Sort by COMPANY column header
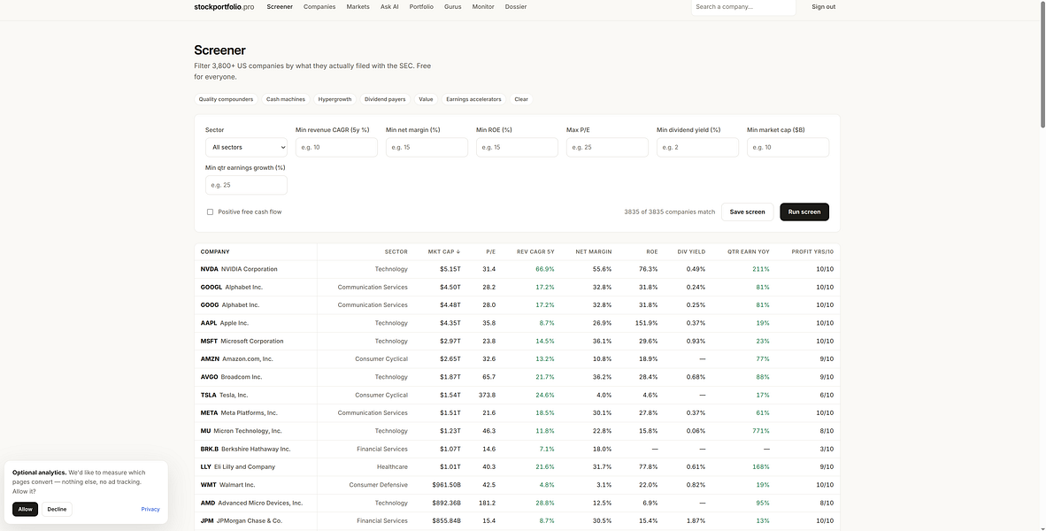Image resolution: width=1046 pixels, height=531 pixels. click(215, 252)
